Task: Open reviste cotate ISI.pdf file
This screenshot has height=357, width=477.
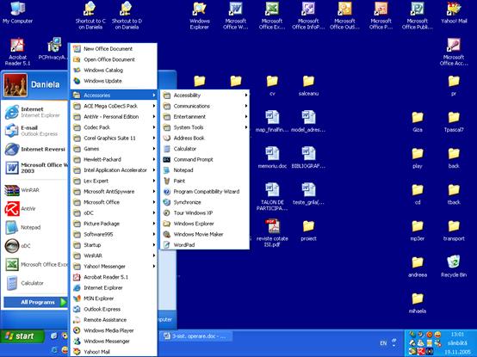Action: click(272, 233)
